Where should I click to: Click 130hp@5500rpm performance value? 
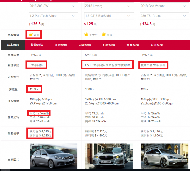coord(41,99)
